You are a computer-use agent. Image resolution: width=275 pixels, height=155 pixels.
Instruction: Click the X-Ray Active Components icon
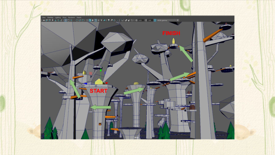point(129,20)
